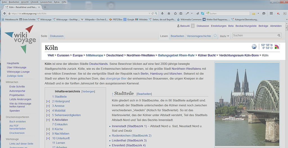Click the globe map icon beside coordinates
288x148 pixels.
click(x=254, y=47)
